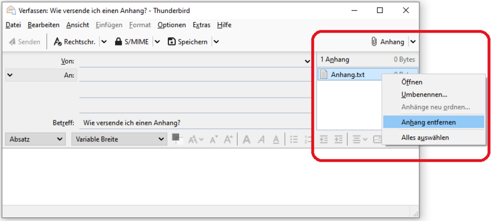Click the S/MIME lock icon
491x222 pixels.
[118, 42]
